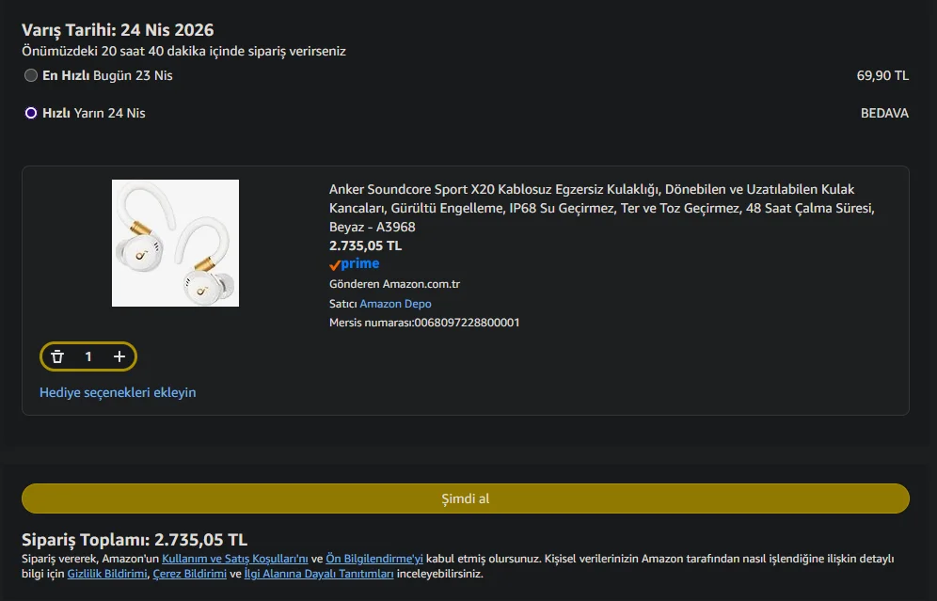Viewport: 937px width, 601px height.
Task: Open İlgi Alanına Dayalı Tanıtımları link
Action: coord(318,573)
